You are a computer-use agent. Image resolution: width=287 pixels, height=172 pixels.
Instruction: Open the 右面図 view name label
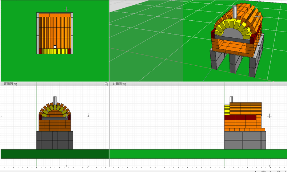117,84
